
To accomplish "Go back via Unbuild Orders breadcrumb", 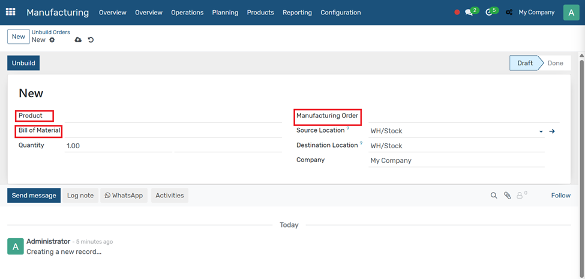I will pos(50,32).
